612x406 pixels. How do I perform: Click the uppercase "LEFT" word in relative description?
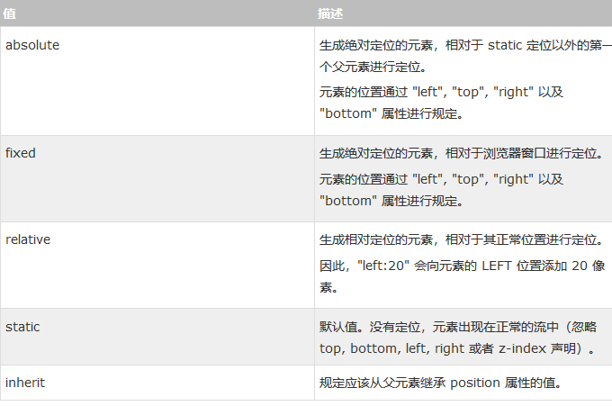498,266
